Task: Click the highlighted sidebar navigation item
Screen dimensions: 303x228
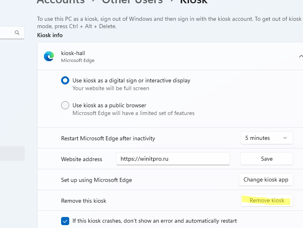Action: click(12, 153)
